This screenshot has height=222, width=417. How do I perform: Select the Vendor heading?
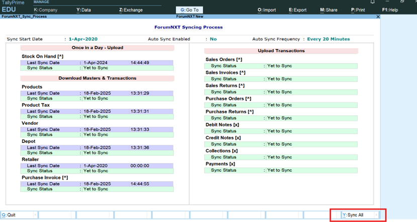30,123
